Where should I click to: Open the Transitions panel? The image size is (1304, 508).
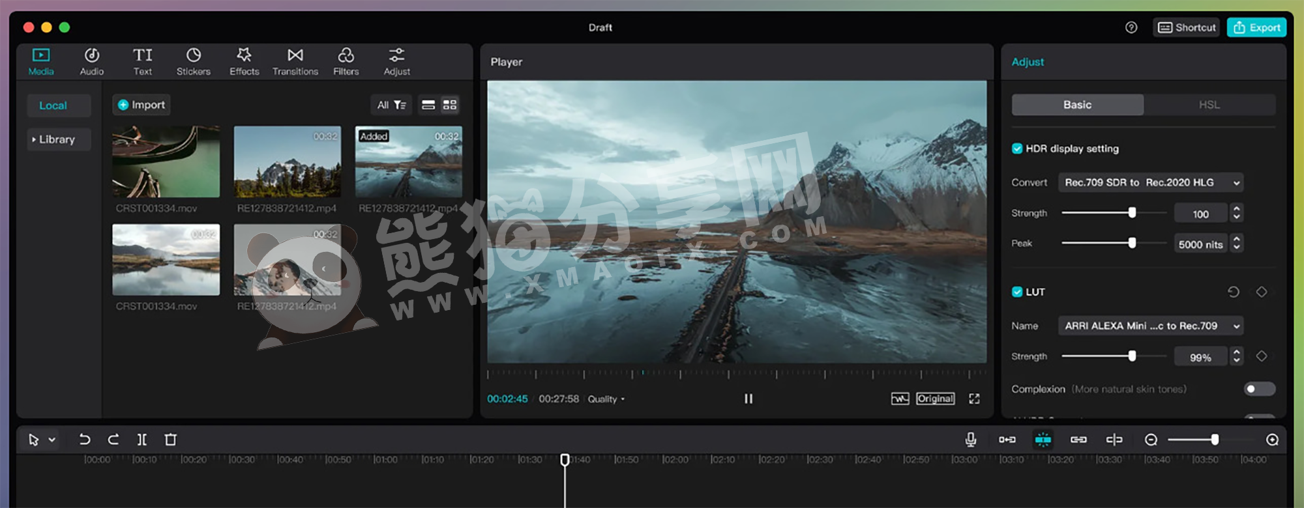click(x=295, y=61)
